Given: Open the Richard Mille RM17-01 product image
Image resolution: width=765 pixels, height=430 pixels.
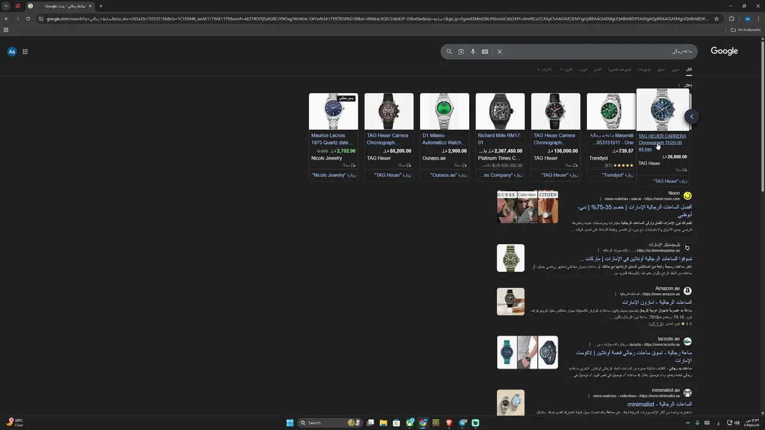Looking at the screenshot, I should [500, 111].
